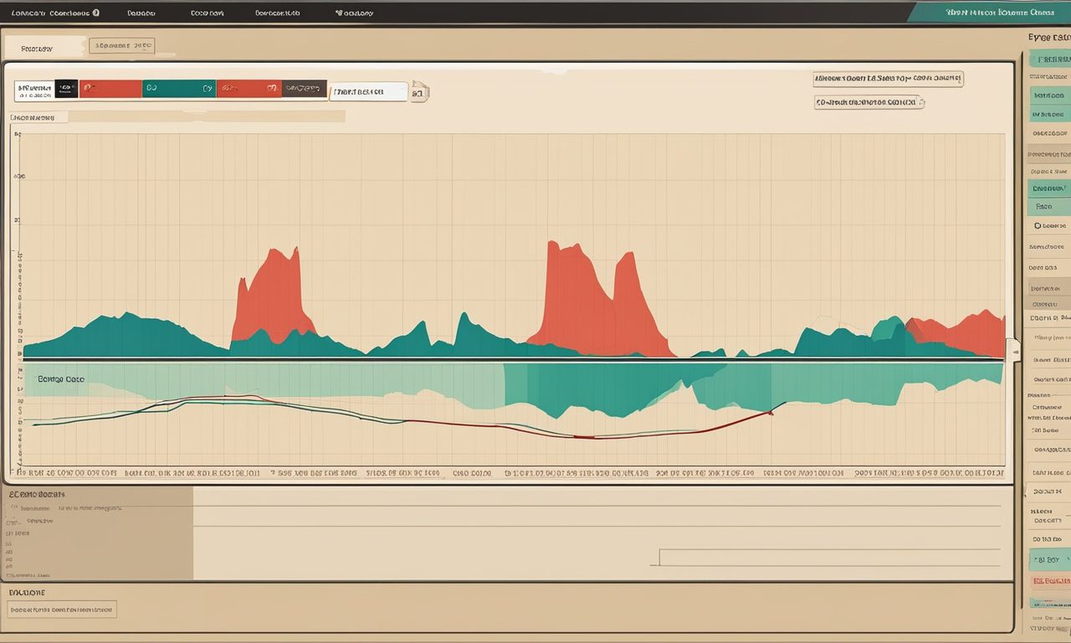Open the second item in the top menu bar
This screenshot has height=643, width=1071.
(x=141, y=13)
